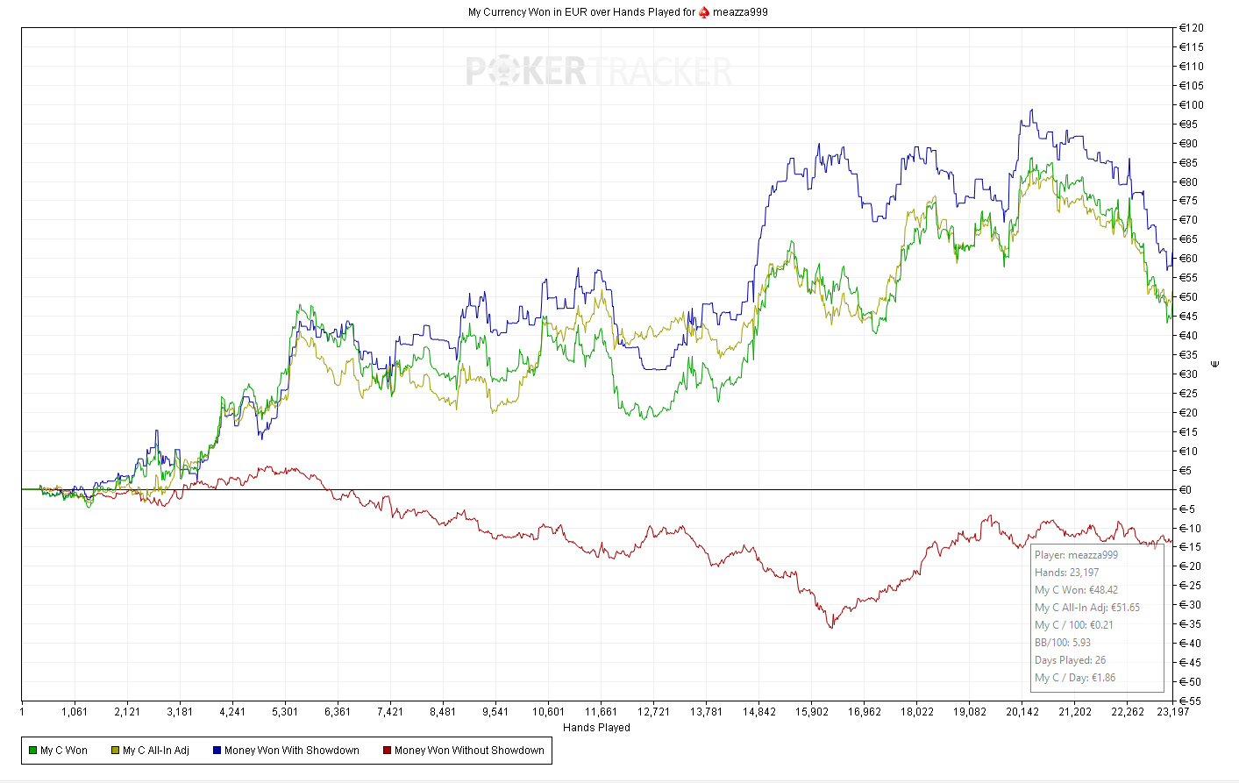Viewport: 1239px width, 783px height.
Task: Click the '8,481' x-axis tick label
Action: pos(443,712)
